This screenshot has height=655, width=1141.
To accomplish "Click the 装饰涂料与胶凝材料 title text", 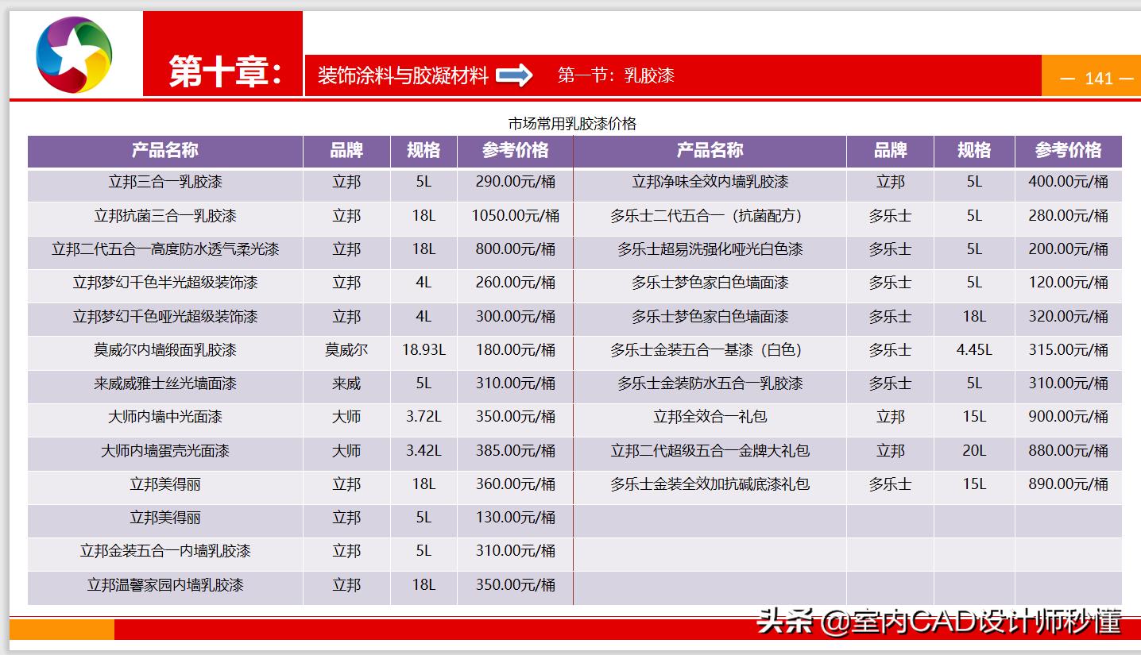I will tap(403, 75).
